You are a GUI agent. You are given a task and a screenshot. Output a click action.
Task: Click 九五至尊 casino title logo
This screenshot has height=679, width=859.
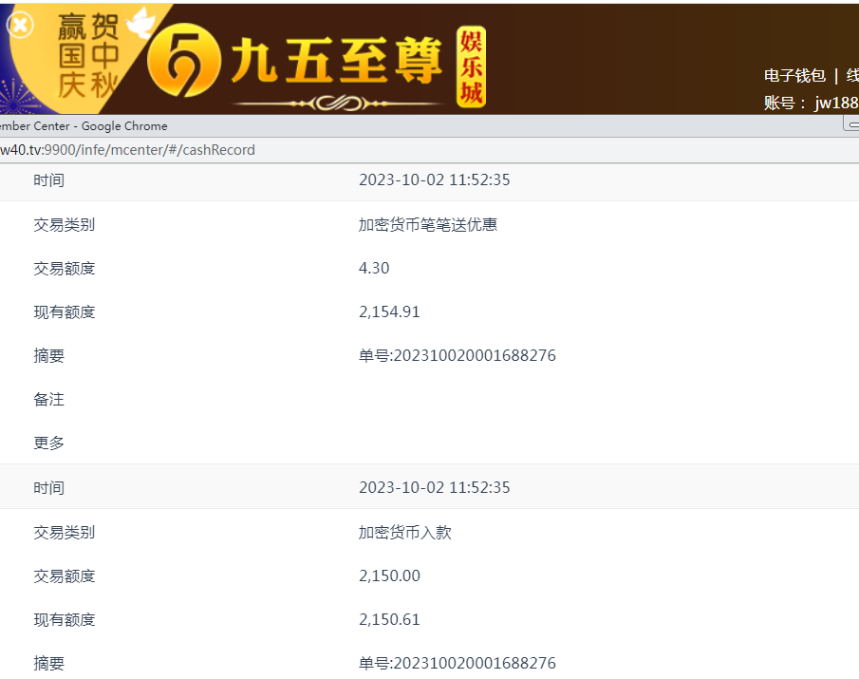tap(336, 60)
